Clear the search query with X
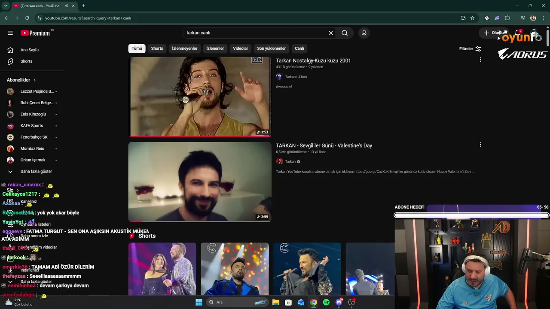The width and height of the screenshot is (550, 309). point(331,33)
